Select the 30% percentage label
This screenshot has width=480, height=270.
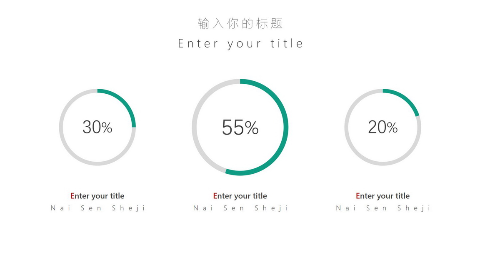pos(97,127)
